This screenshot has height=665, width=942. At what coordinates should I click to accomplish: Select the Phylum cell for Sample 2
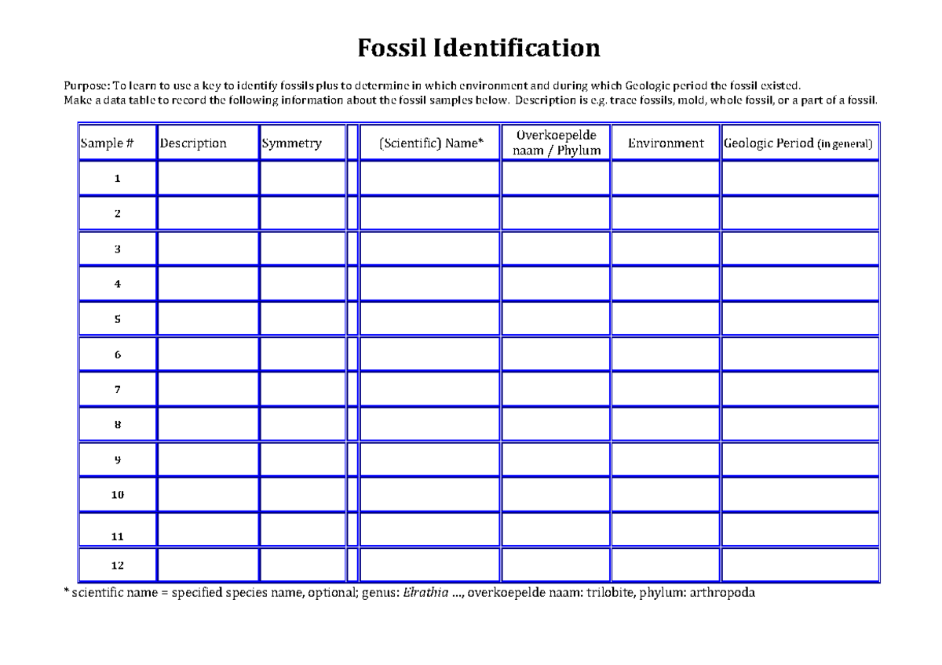(555, 213)
